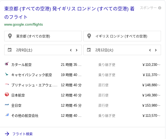
Task: Click the British Airways logo icon
Action: coord(7,84)
